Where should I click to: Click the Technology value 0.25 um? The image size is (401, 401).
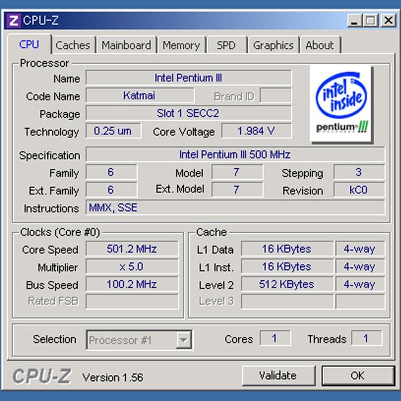click(113, 131)
